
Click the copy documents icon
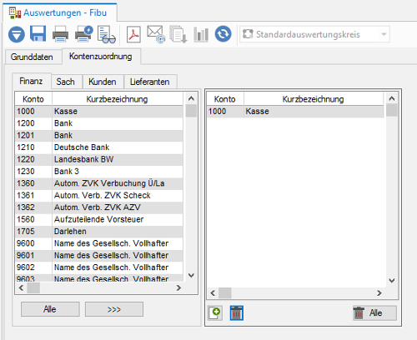point(178,34)
